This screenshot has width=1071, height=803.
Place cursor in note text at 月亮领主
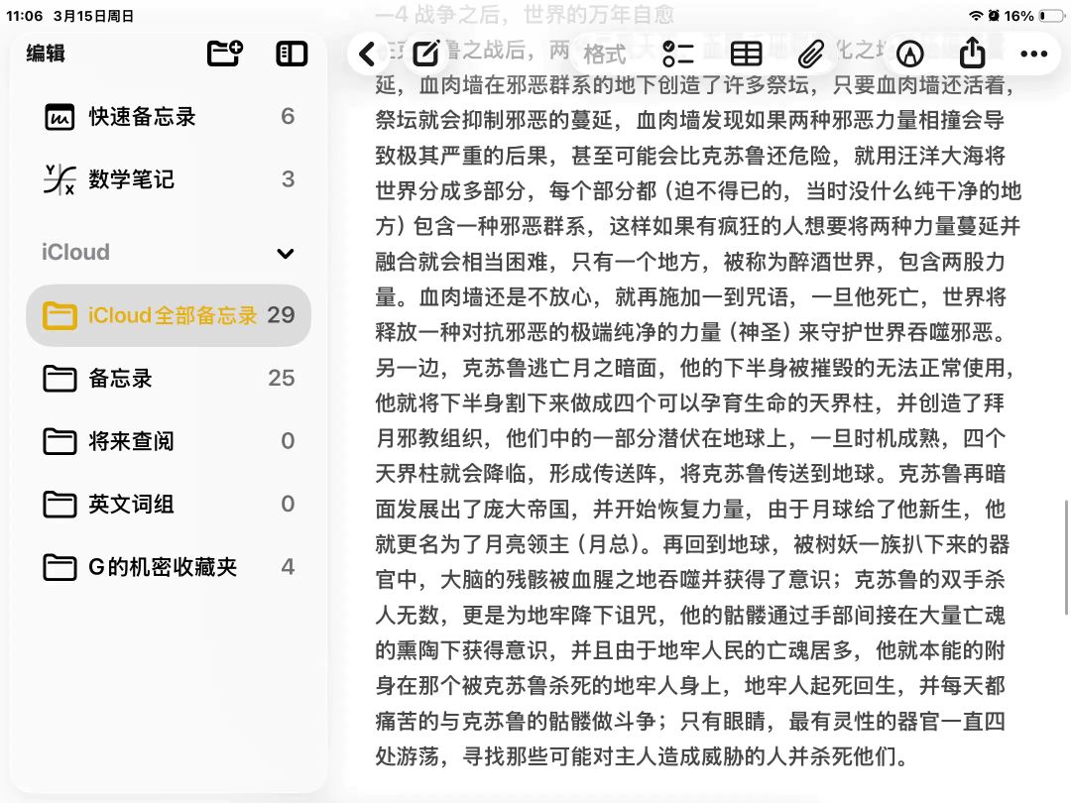(526, 545)
